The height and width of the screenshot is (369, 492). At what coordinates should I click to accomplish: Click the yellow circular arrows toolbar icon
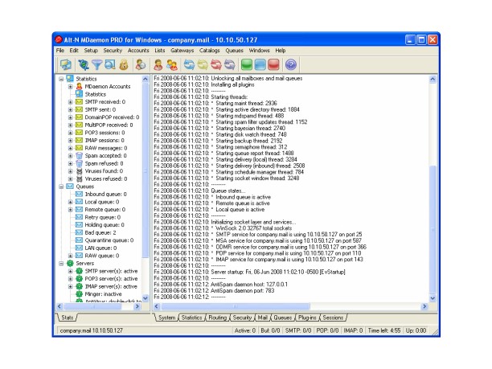(x=203, y=64)
